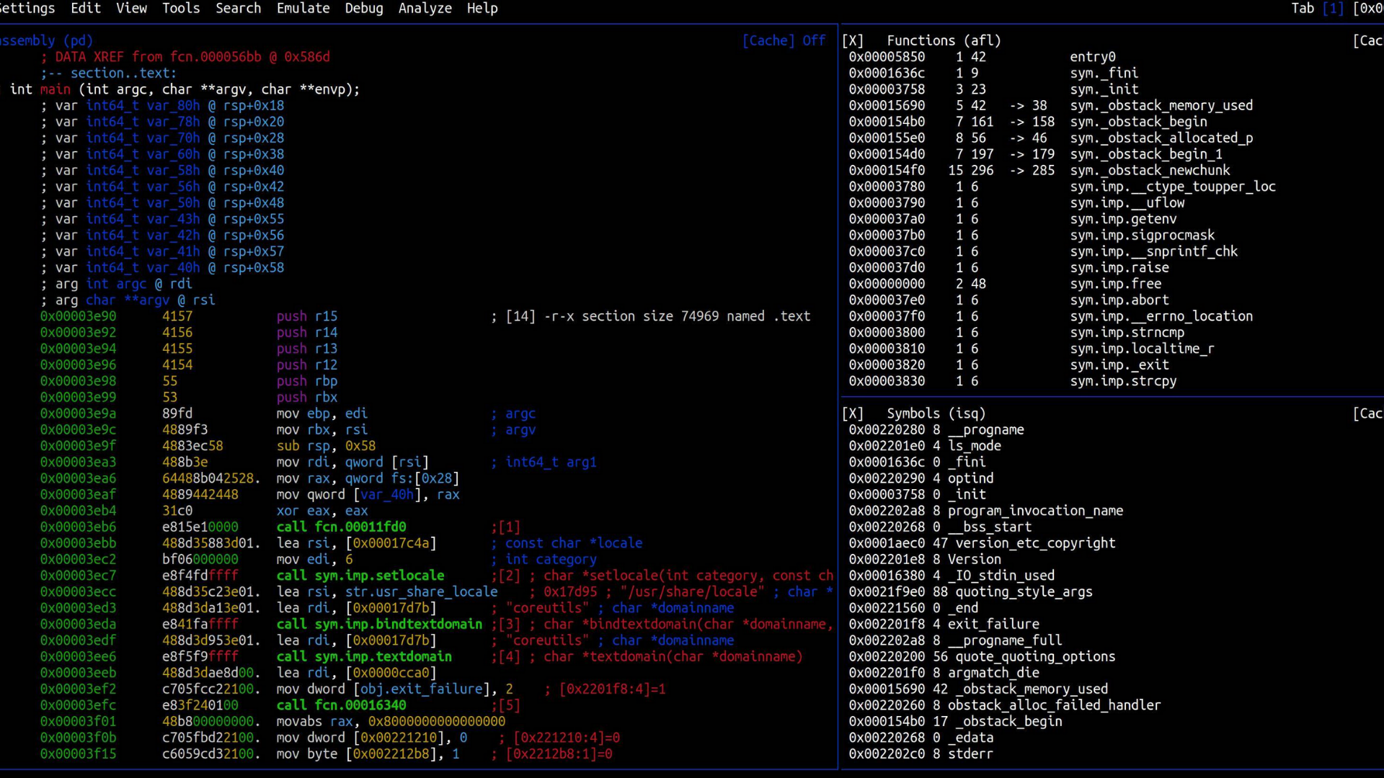Screen dimensions: 1384x778
Task: Select sym._obstack_memory_used function
Action: click(x=1161, y=105)
